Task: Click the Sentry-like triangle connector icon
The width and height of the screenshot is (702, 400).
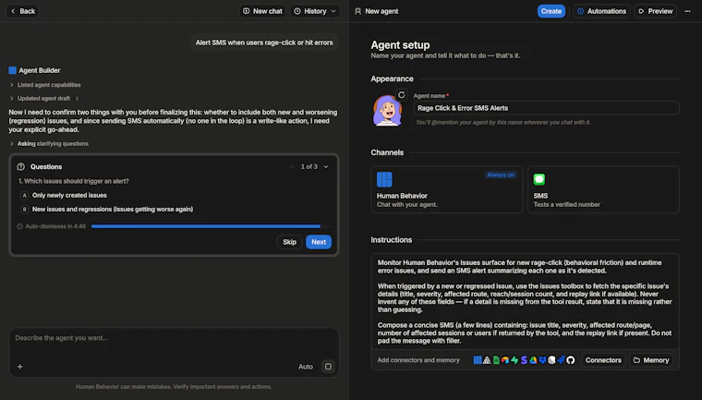Action: (487, 360)
